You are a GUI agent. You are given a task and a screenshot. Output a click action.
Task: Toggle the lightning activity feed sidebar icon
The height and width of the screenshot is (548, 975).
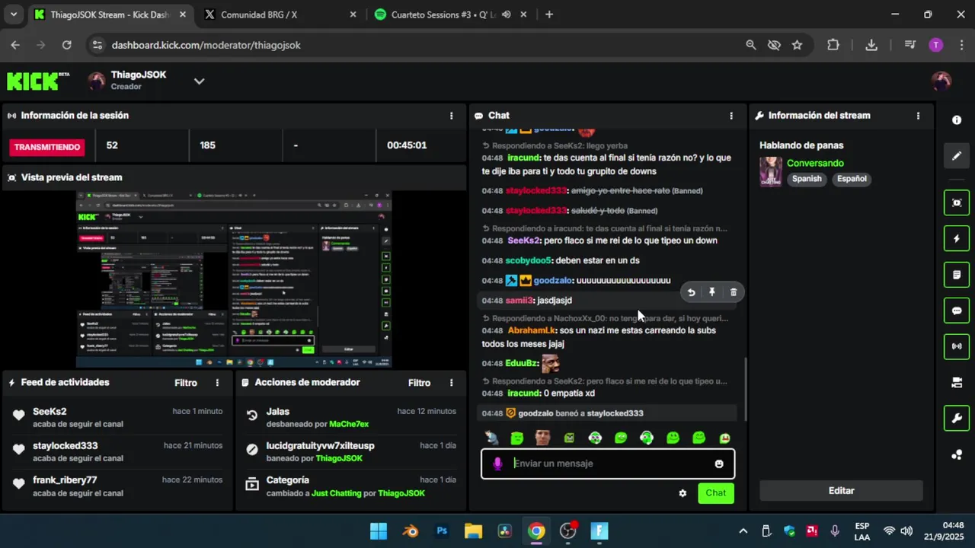click(x=957, y=239)
